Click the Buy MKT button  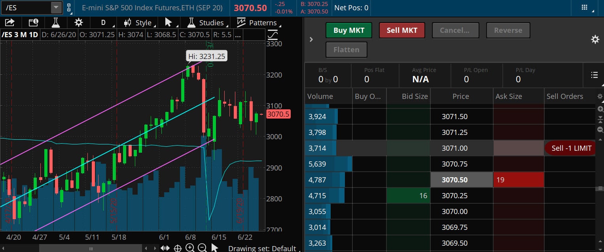[348, 30]
